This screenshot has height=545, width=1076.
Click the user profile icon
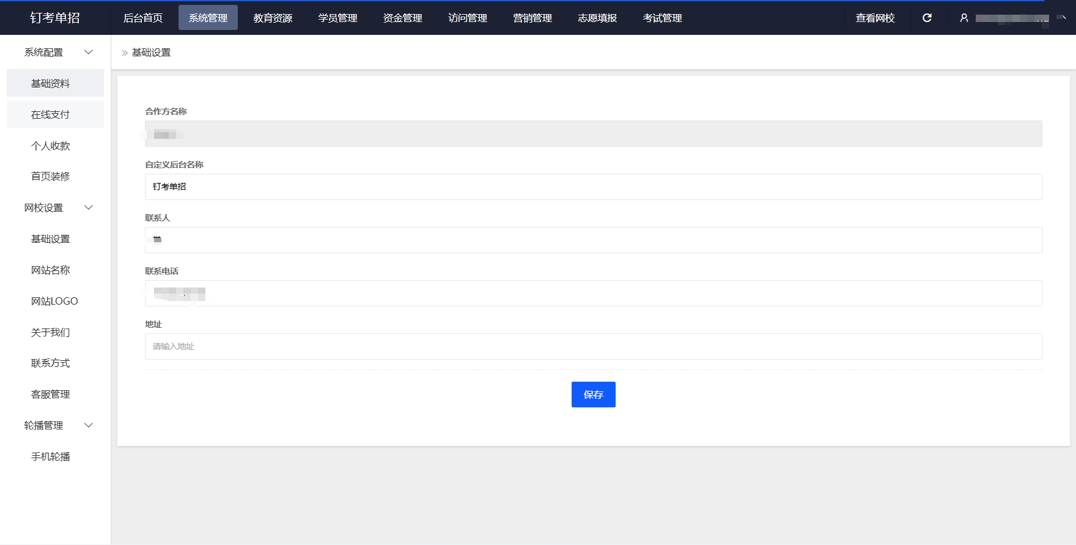964,18
